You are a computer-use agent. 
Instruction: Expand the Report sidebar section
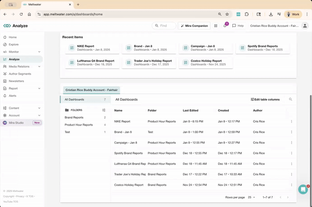pyautogui.click(x=39, y=88)
